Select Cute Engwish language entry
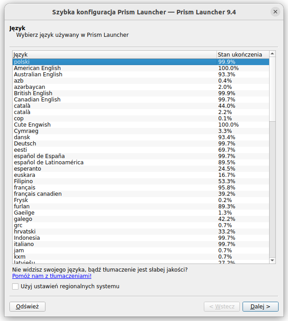The image size is (288, 321). pyautogui.click(x=32, y=125)
